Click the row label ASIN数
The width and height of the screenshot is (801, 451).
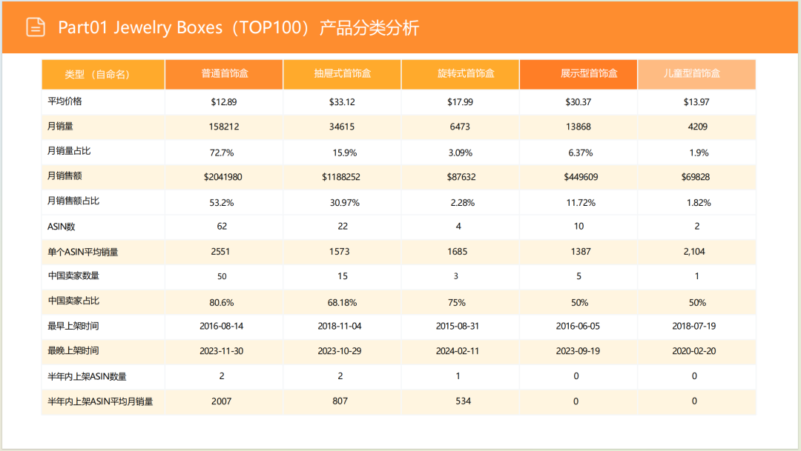(x=62, y=227)
